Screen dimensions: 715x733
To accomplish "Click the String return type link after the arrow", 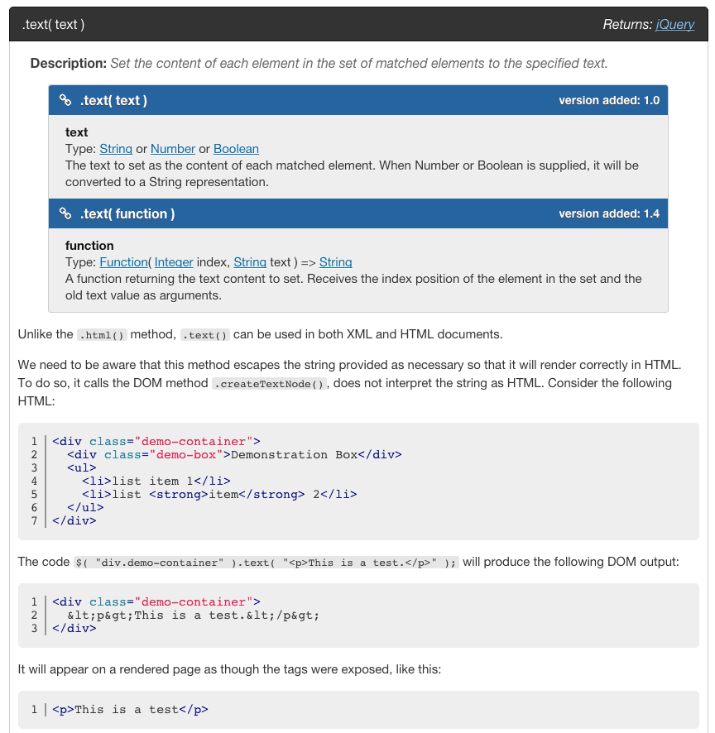I will (x=336, y=262).
